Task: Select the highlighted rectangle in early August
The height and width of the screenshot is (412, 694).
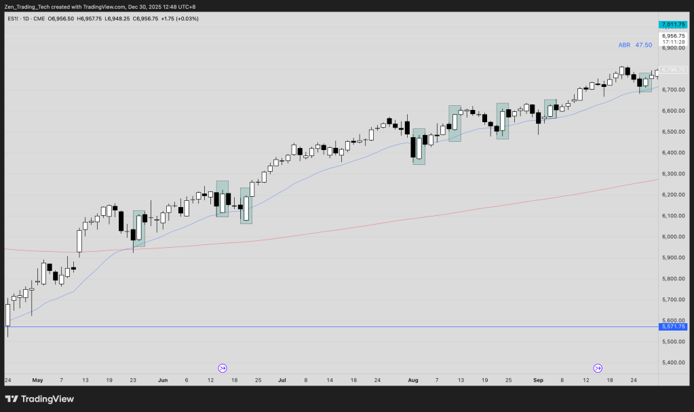Action: [419, 147]
